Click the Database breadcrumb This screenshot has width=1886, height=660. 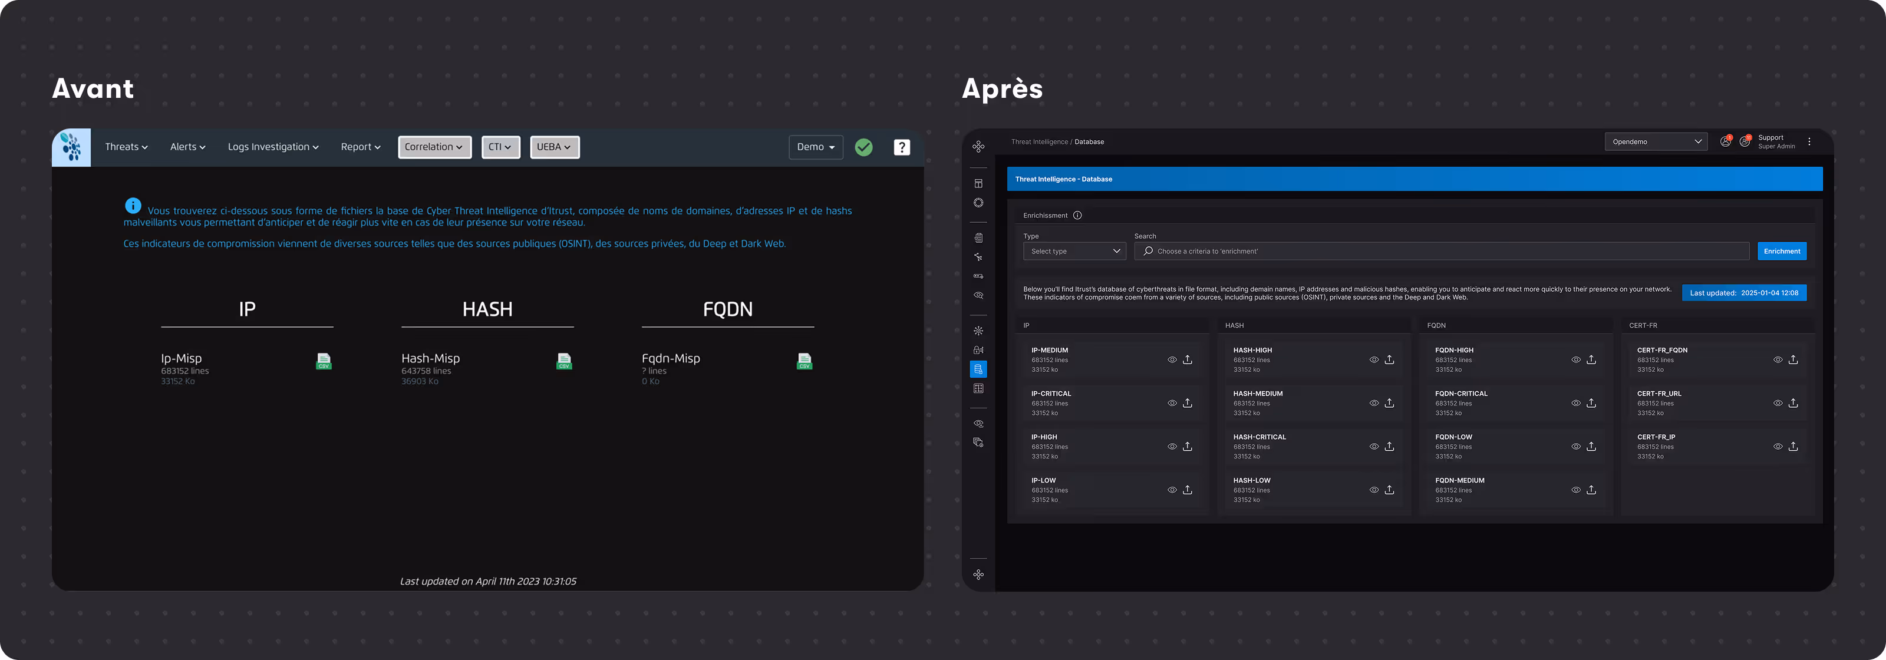click(1089, 142)
